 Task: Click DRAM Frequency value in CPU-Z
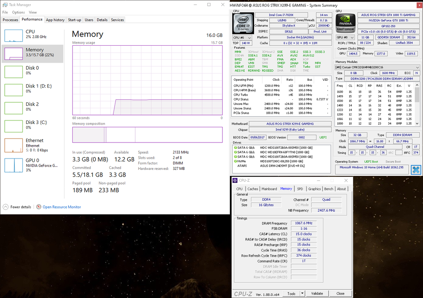tap(304, 223)
